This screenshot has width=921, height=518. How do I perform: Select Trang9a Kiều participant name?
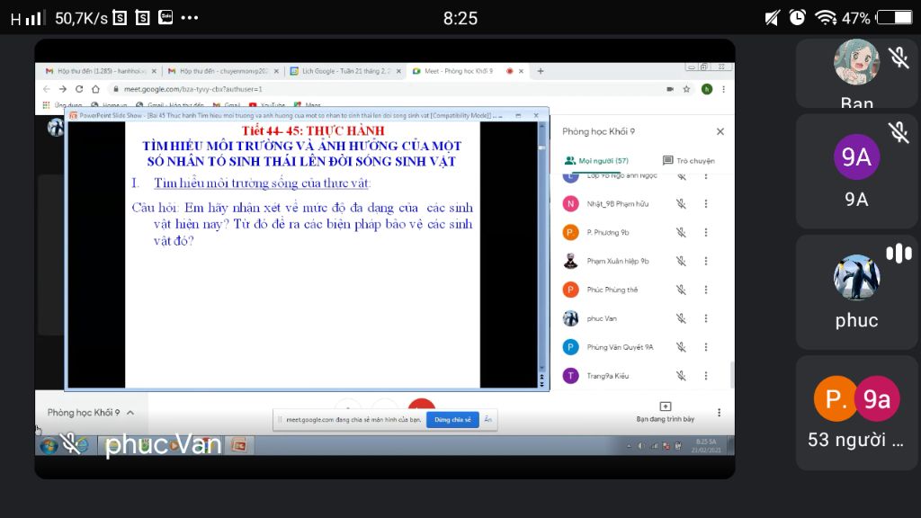coord(607,376)
